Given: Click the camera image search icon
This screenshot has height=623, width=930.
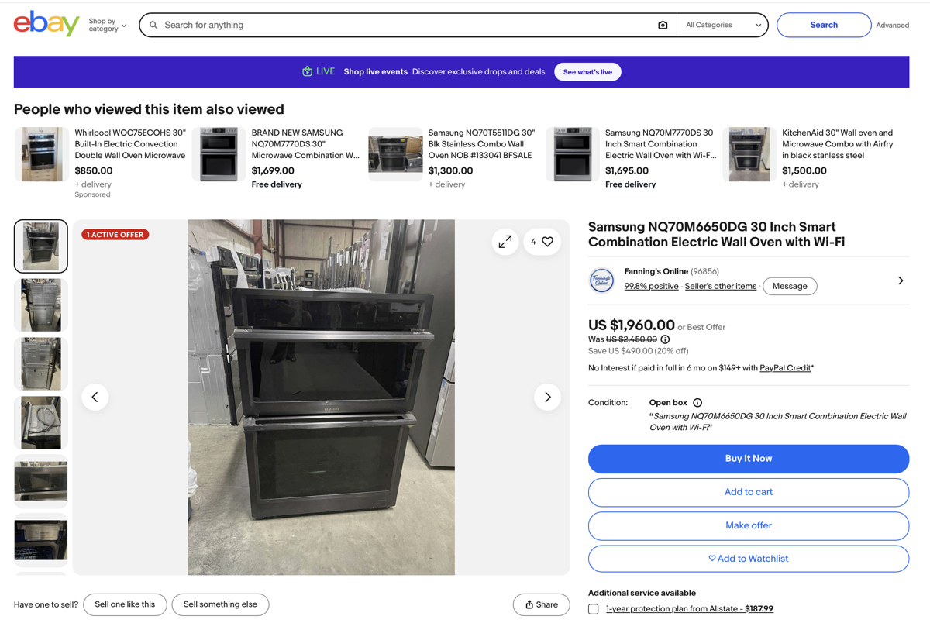Looking at the screenshot, I should 663,26.
